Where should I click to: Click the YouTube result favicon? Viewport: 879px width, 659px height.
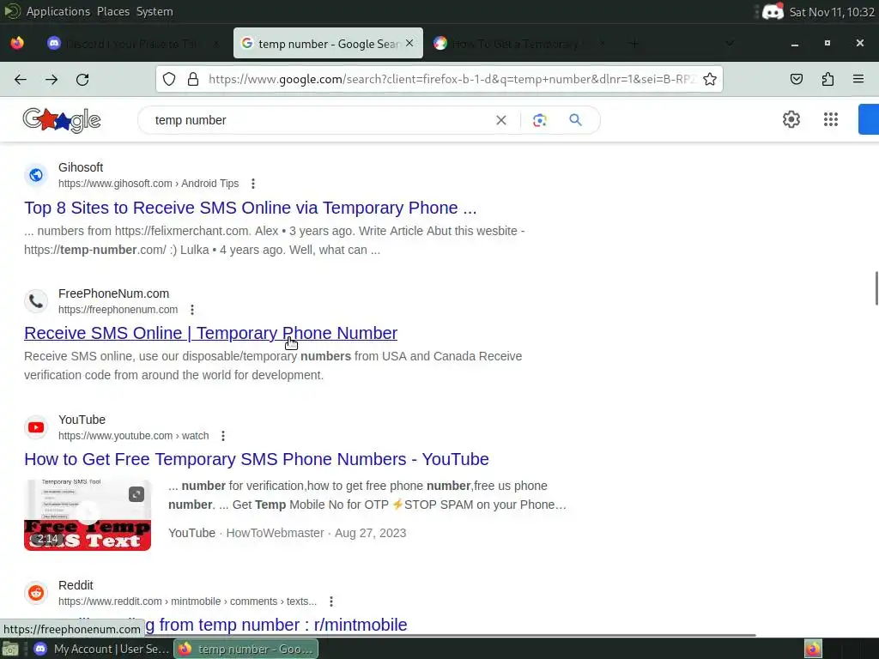point(36,427)
